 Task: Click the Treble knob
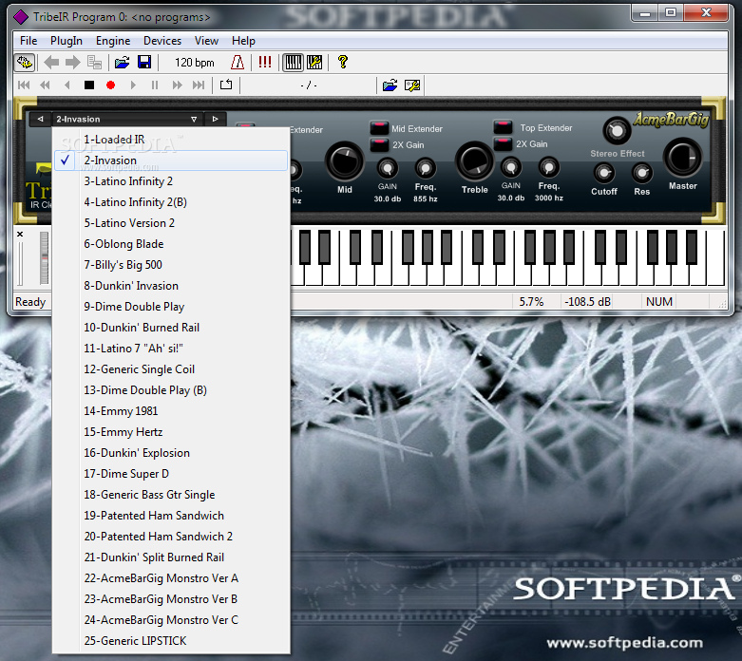tap(474, 161)
